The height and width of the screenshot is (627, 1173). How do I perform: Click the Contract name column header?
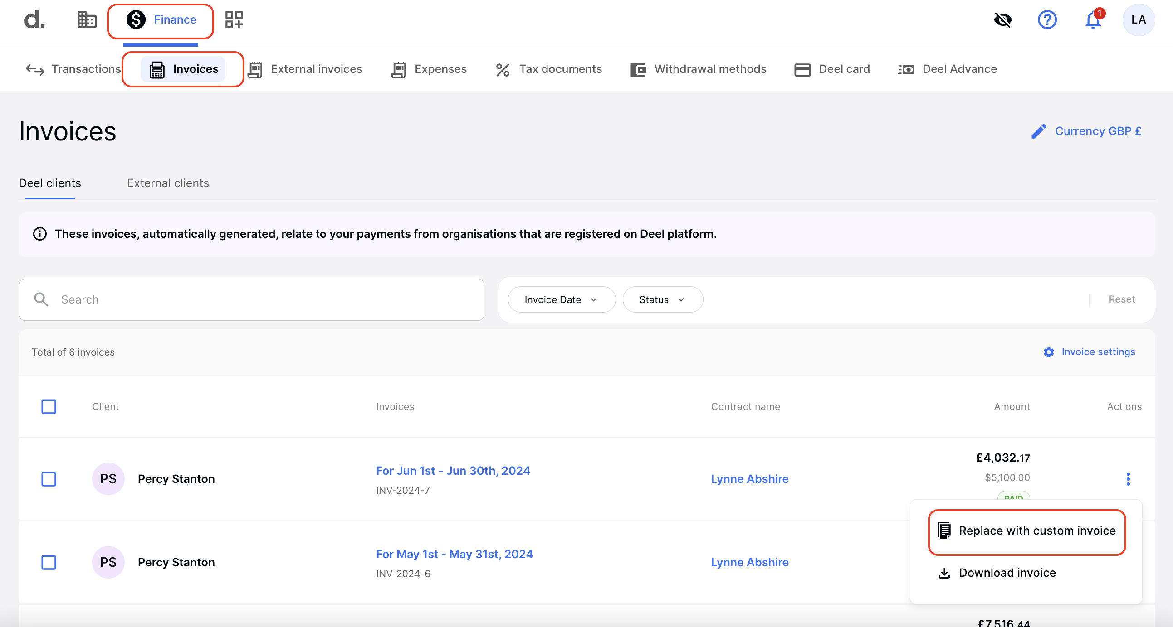coord(745,406)
